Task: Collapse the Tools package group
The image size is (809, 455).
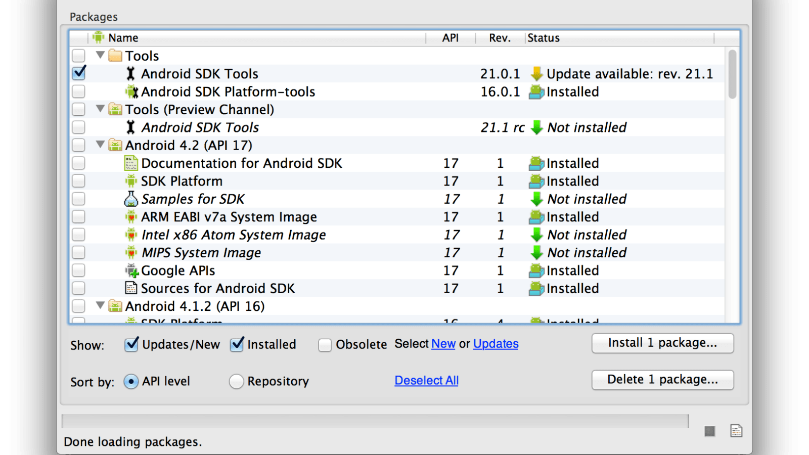Action: point(100,56)
